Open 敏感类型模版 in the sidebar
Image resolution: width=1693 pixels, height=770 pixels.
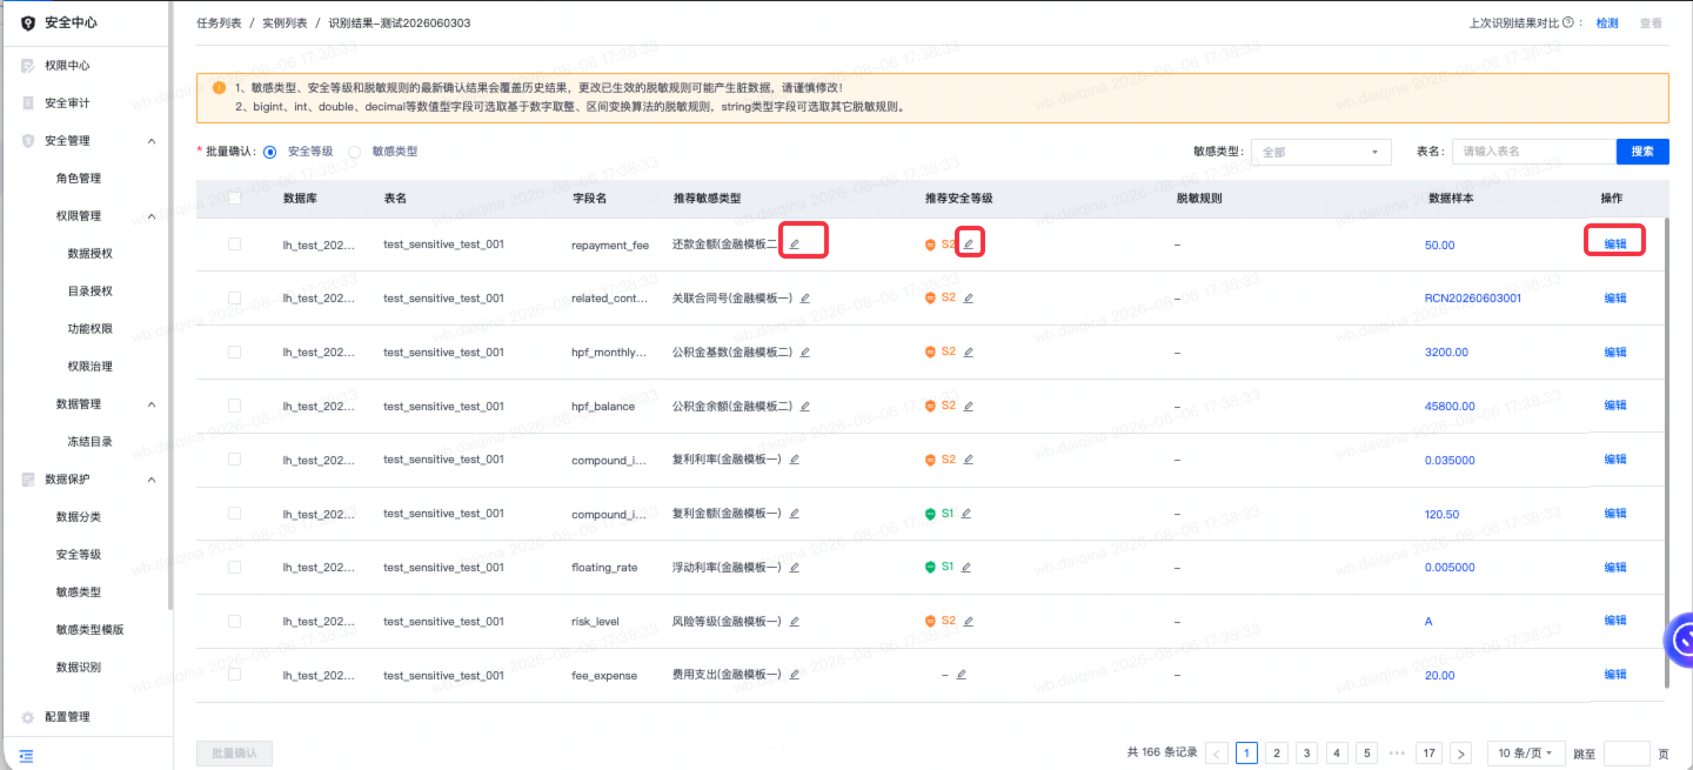90,630
